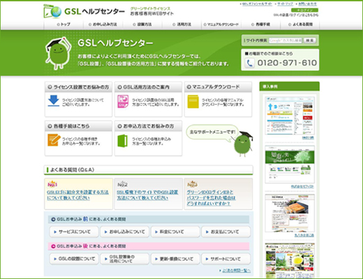Viewport: 363px width, 279px height.
Task: Click the No.3 crown ranking badge
Action: point(192,184)
